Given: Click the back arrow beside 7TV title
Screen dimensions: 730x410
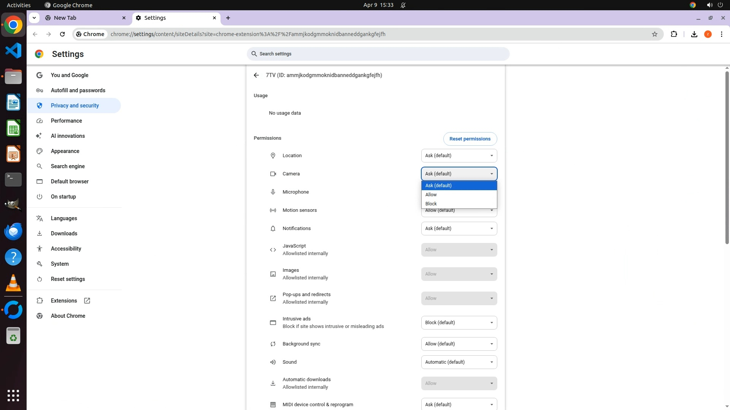Looking at the screenshot, I should (x=256, y=75).
